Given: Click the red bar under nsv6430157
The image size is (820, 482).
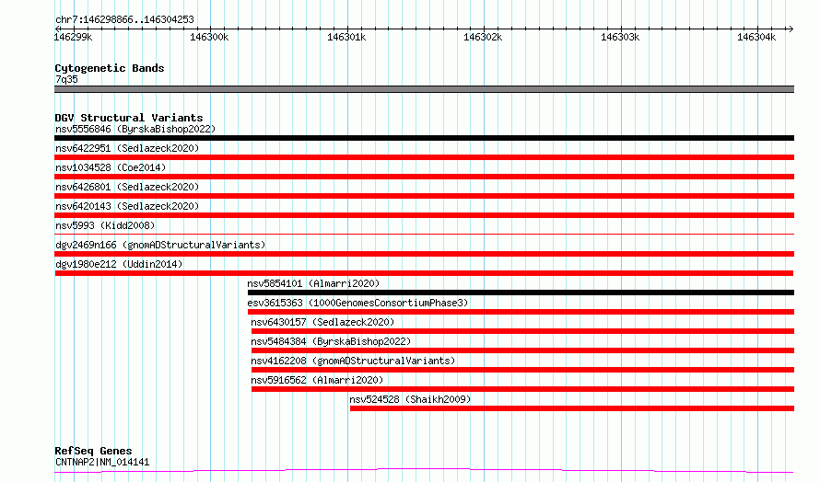Looking at the screenshot, I should [522, 331].
